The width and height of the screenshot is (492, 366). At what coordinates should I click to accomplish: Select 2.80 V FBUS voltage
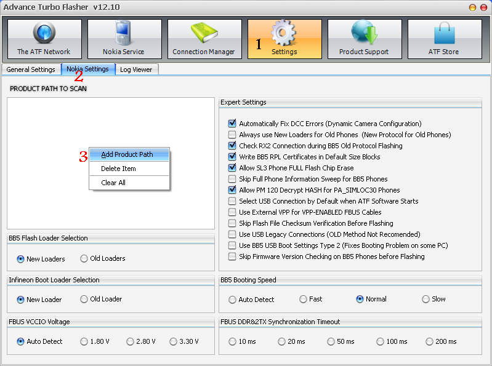[x=130, y=341]
